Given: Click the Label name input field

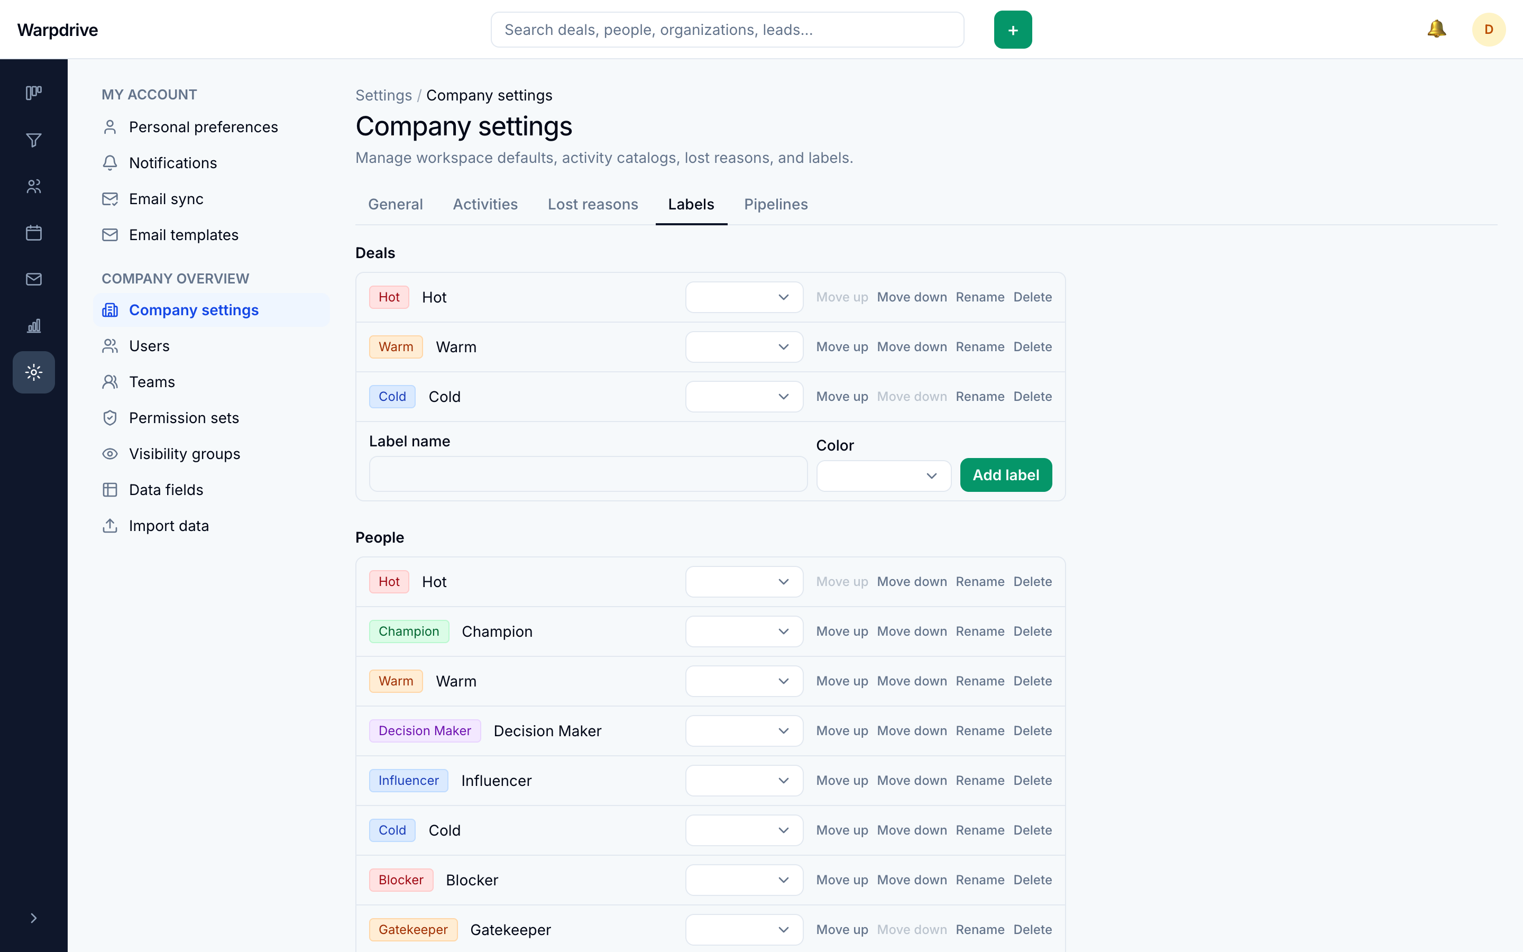Looking at the screenshot, I should click(x=588, y=474).
